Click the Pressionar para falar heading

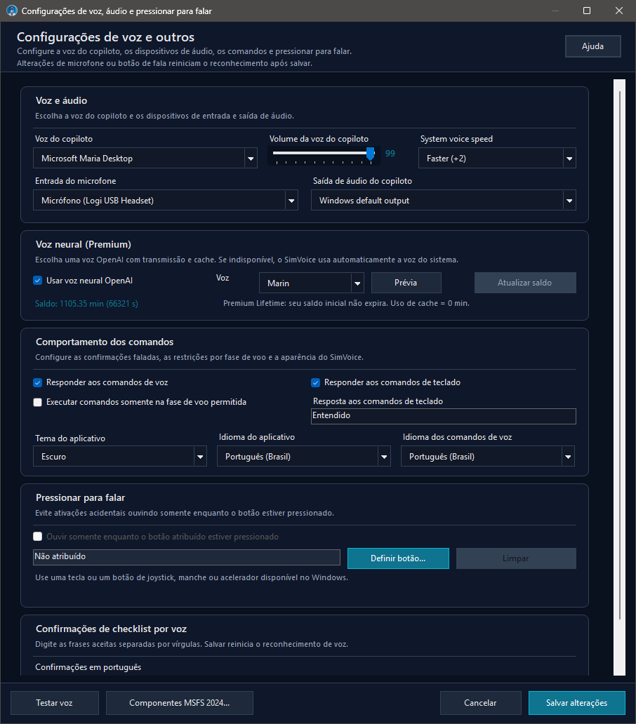[x=80, y=498]
